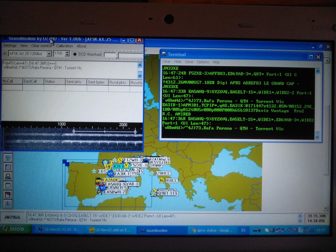Open SoundModem Settings menu
Screen dimensions: 336x252
tap(10, 46)
